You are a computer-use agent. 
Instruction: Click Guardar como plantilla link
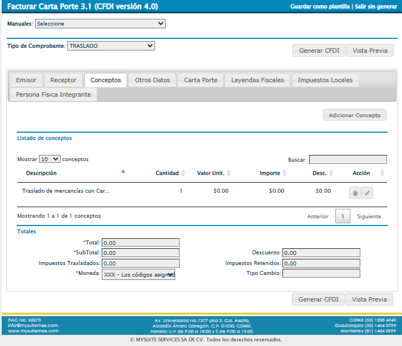pos(320,7)
